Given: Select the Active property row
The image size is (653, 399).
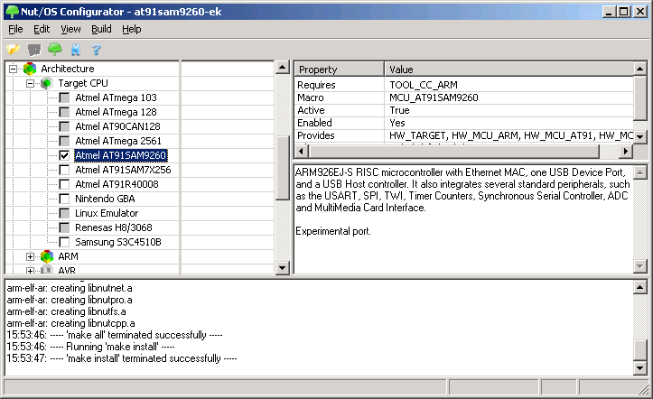Looking at the screenshot, I should [464, 110].
